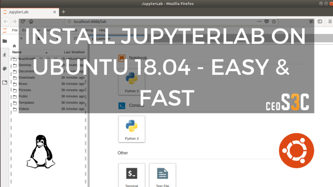Open the Firefox hamburger menu
Viewport: 333px width, 187px height.
329,21
